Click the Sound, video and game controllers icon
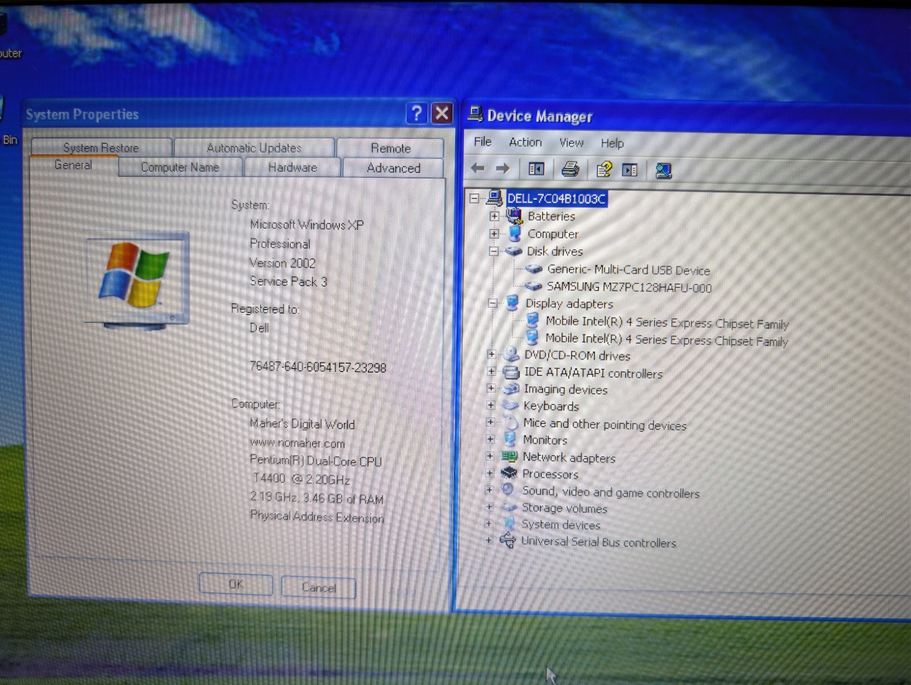The image size is (911, 685). 508,490
